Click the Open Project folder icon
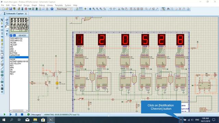This screenshot has height=123, width=219. pyautogui.click(x=7, y=9)
